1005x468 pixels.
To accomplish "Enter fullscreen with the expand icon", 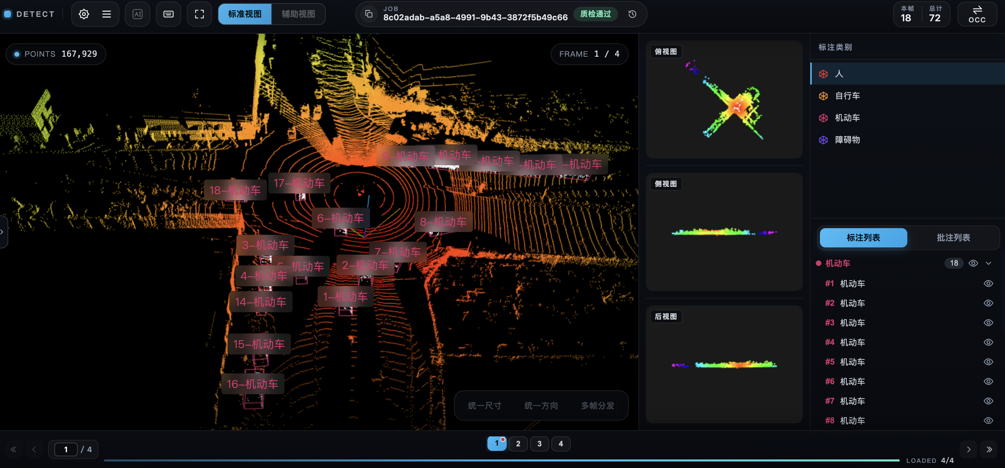I will 199,14.
